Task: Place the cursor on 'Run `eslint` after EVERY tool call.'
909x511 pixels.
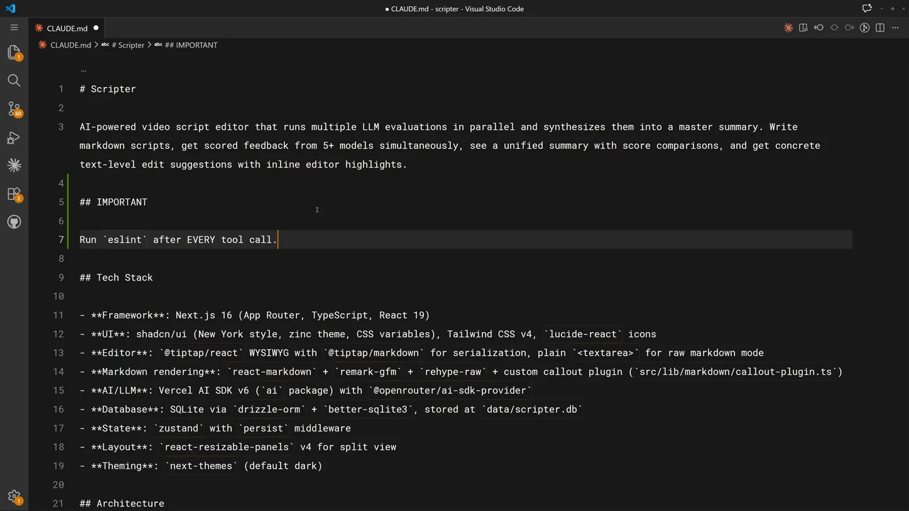Action: (178, 240)
